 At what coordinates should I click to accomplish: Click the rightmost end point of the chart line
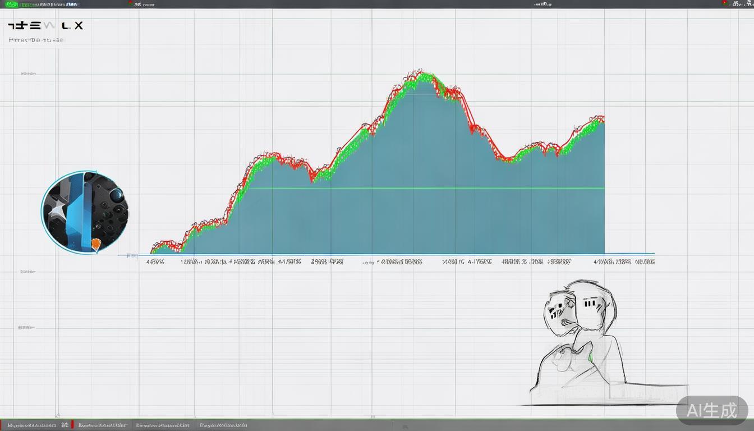[x=603, y=118]
